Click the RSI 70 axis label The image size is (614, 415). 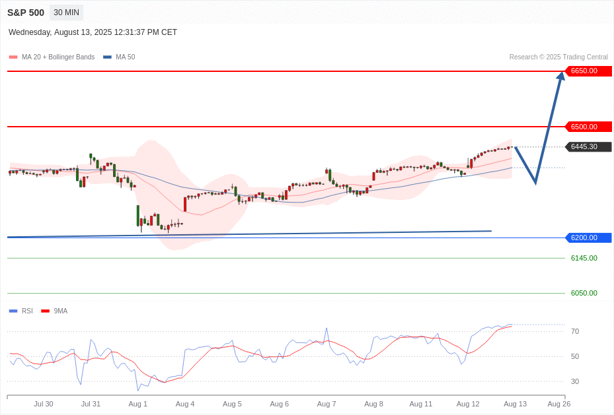(x=575, y=331)
